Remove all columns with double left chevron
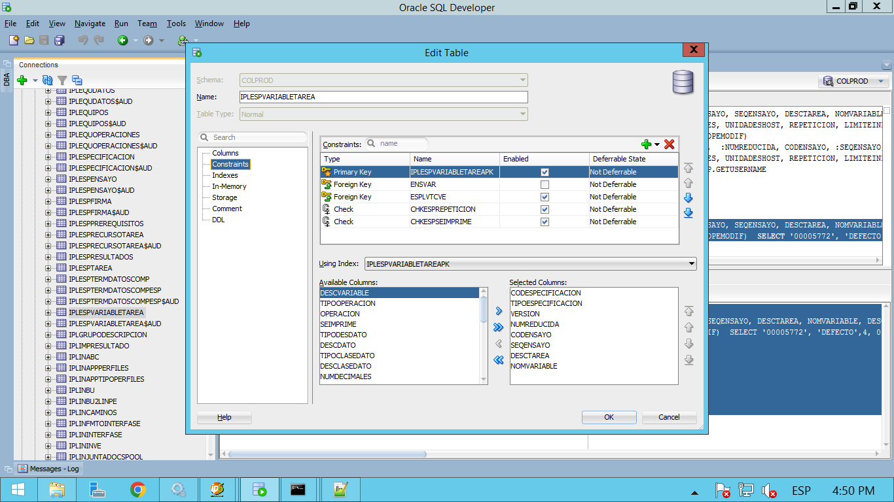 499,360
